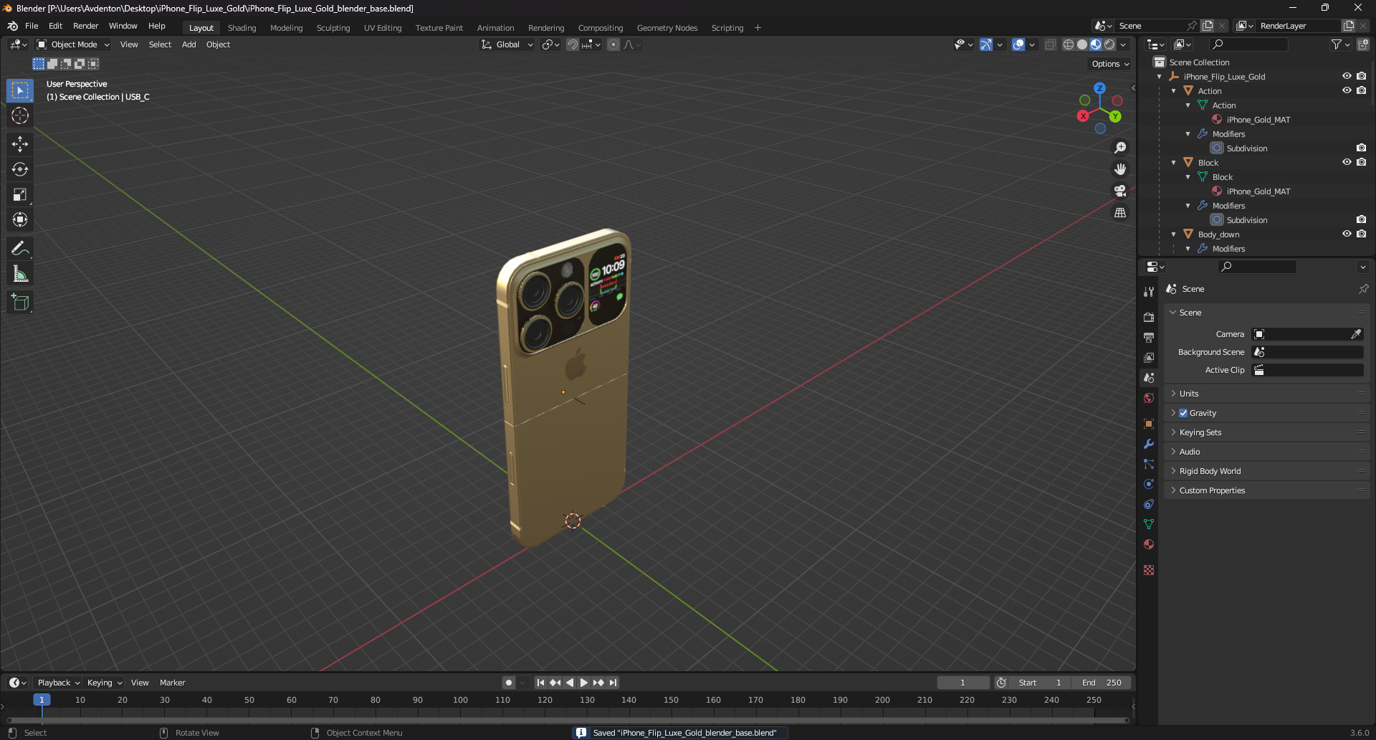Open the Object Mode dropdown
Viewport: 1376px width, 740px height.
(x=73, y=44)
